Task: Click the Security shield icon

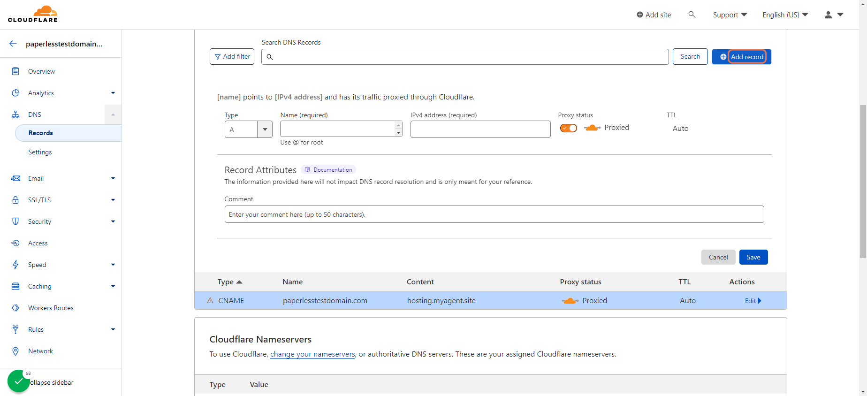Action: pos(15,221)
